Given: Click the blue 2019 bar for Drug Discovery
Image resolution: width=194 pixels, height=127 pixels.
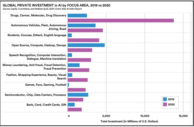Looking at the screenshot, I should point(77,15).
